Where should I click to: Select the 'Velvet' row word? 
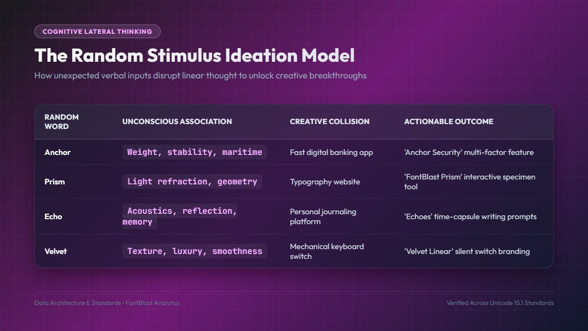click(56, 252)
